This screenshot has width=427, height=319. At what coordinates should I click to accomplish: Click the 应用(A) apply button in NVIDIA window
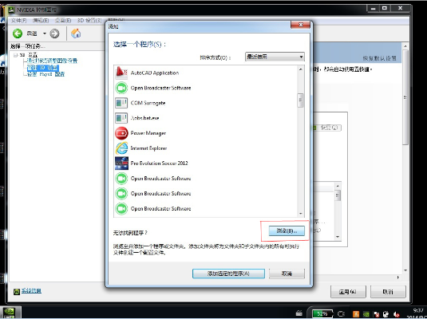coord(348,292)
